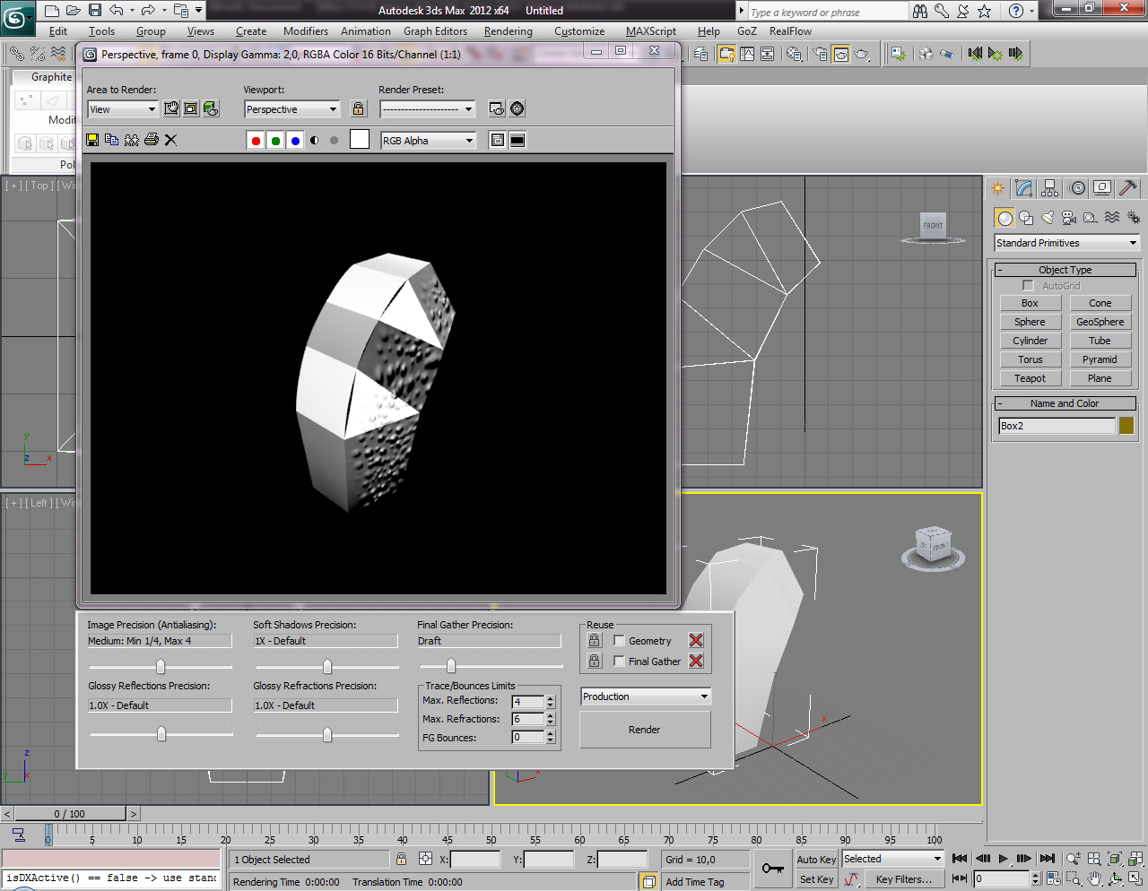
Task: Open the Utilities hammer tab
Action: click(1128, 188)
